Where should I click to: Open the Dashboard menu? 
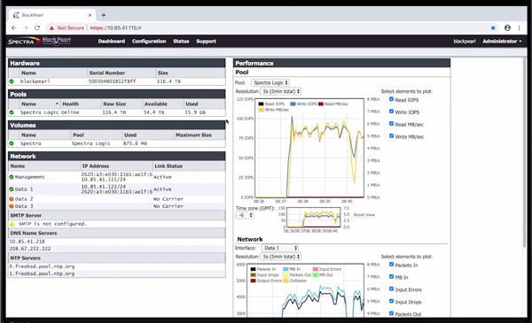coord(112,42)
